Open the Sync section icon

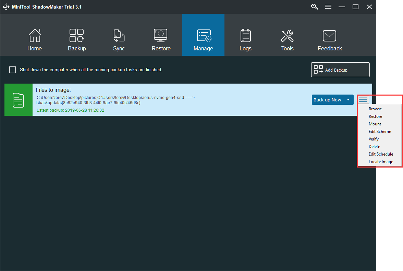pos(119,36)
